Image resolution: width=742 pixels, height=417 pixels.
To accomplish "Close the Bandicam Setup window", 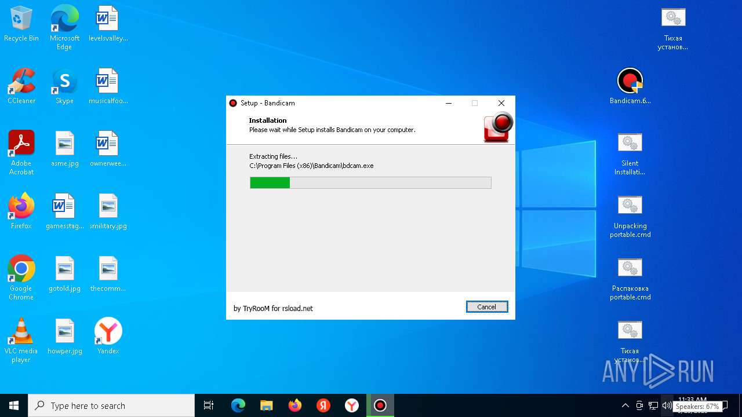I will coord(501,103).
